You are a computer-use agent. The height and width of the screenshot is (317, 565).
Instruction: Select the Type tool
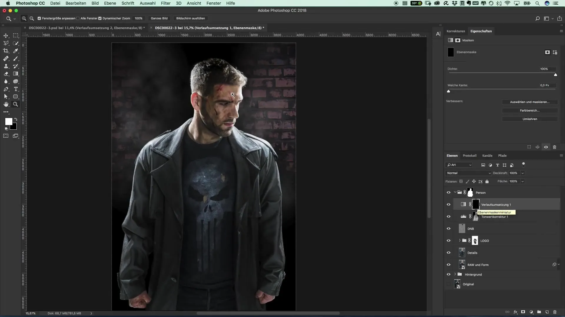coord(16,89)
